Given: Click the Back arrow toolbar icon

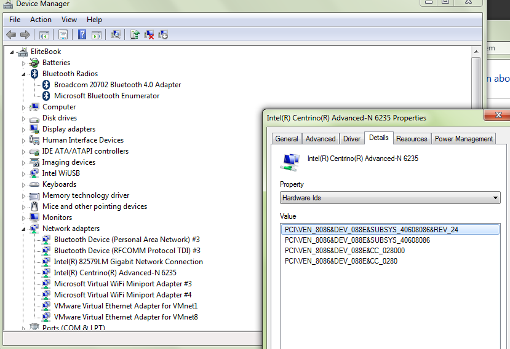Looking at the screenshot, I should [x=11, y=34].
